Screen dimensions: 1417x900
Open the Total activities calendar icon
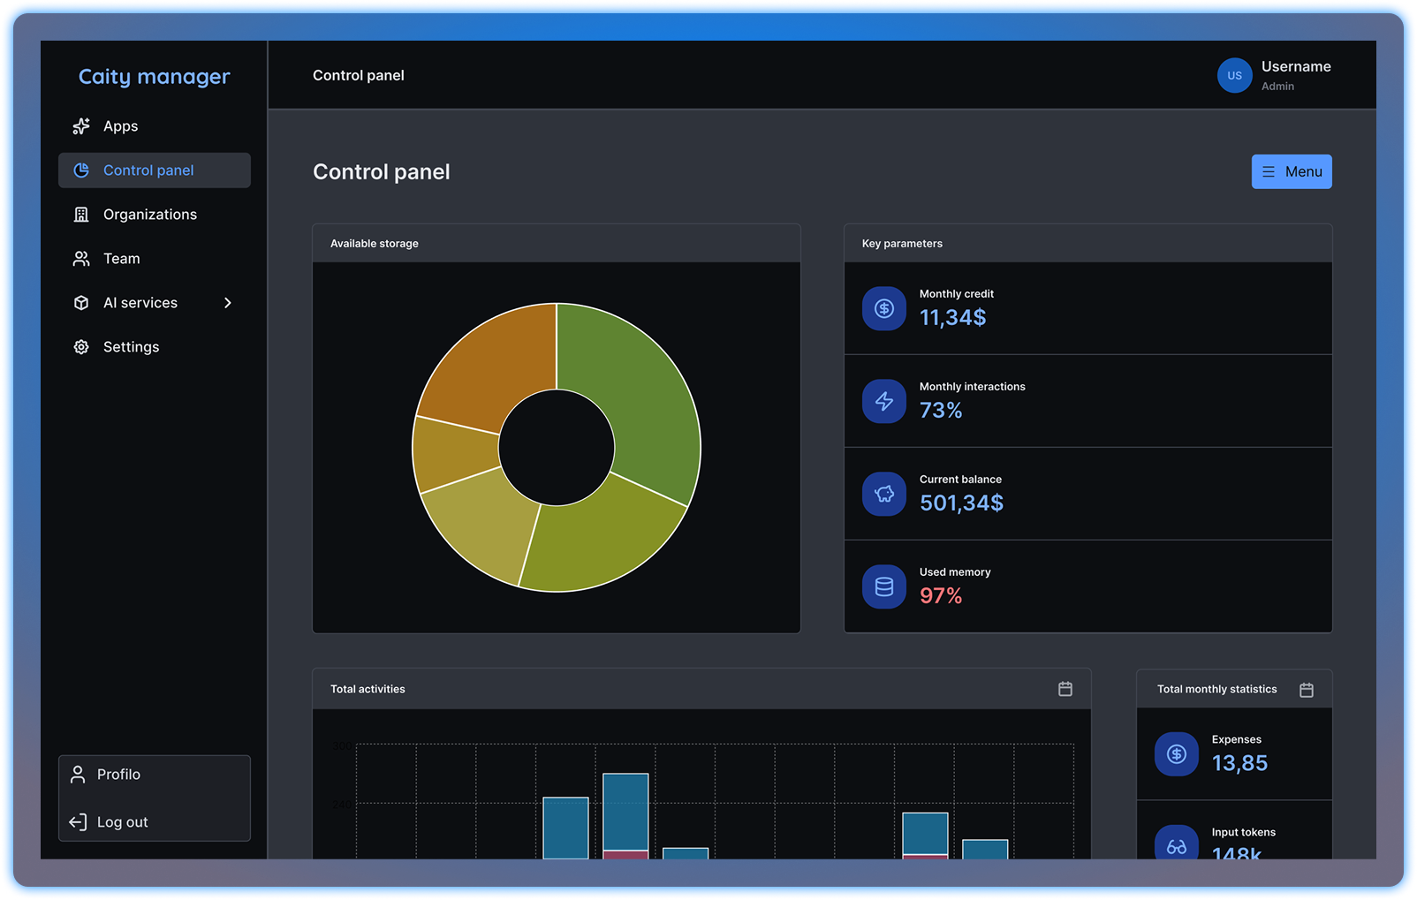click(1065, 689)
